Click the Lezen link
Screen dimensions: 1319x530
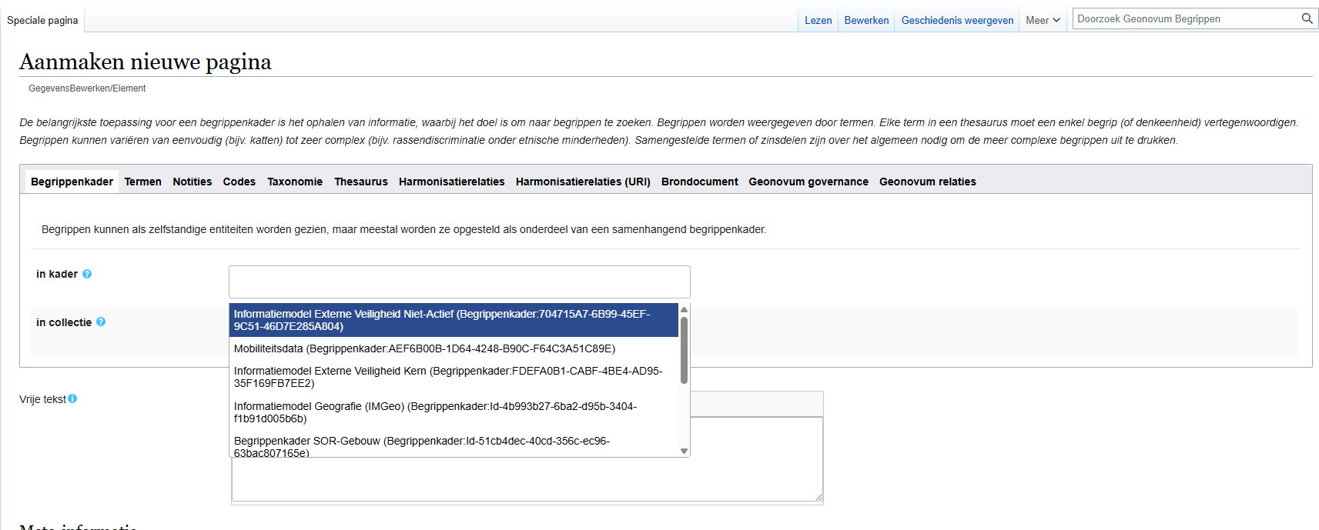coord(818,21)
